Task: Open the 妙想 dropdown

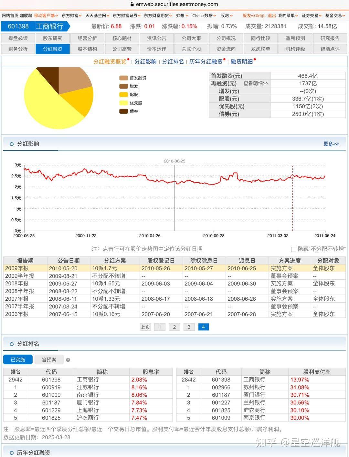Action: 182,16
